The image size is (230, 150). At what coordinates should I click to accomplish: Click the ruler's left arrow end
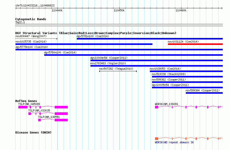[x=16, y=8]
